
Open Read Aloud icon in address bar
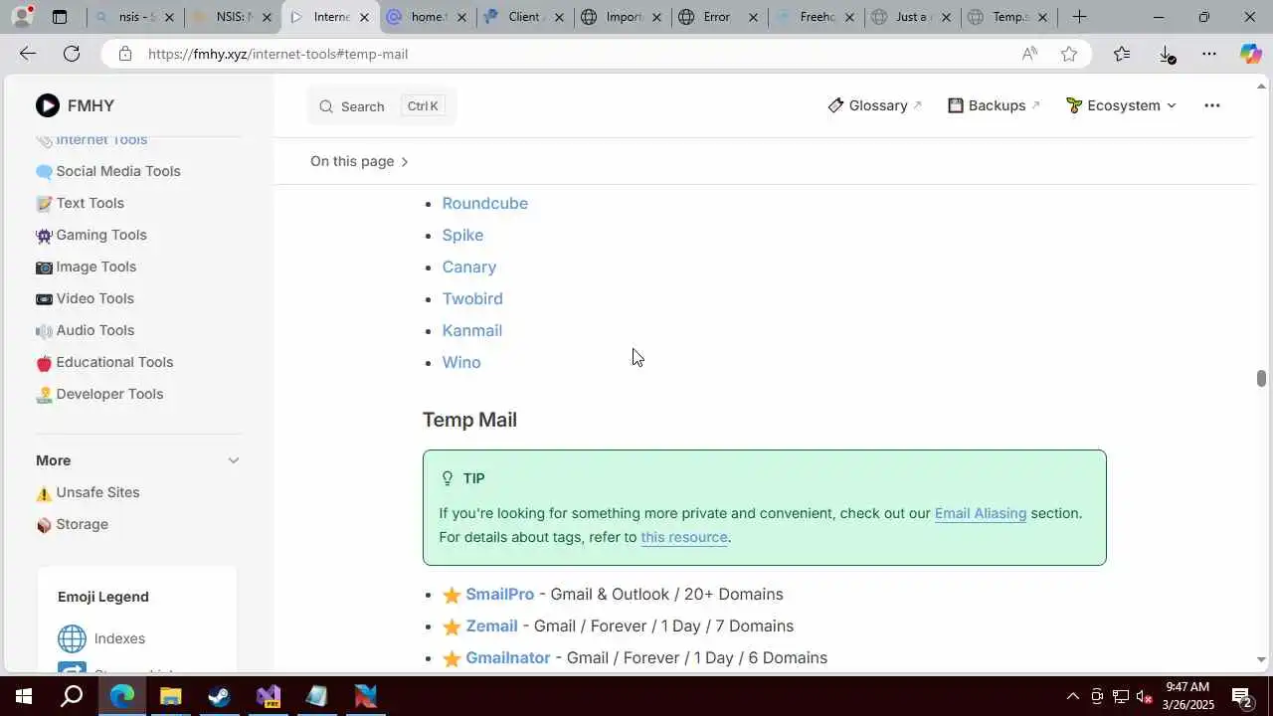[x=1029, y=54]
